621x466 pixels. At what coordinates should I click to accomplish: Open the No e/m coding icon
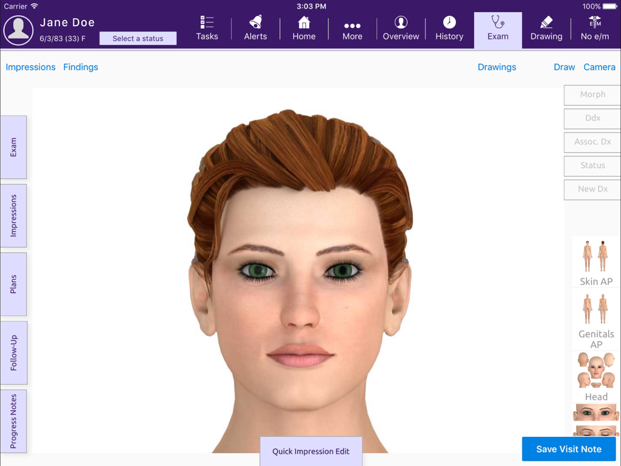click(x=594, y=27)
